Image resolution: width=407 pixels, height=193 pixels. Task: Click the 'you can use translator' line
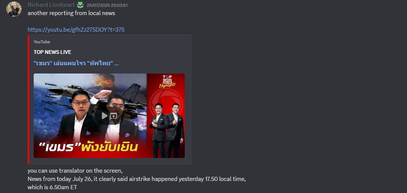(75, 171)
